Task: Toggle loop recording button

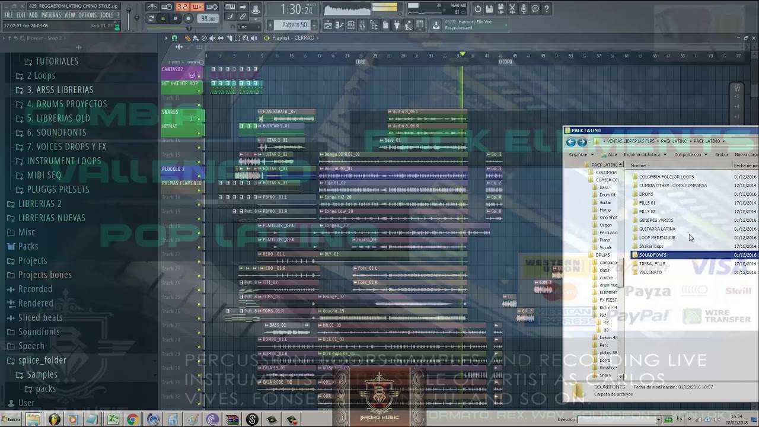Action: 212,7
